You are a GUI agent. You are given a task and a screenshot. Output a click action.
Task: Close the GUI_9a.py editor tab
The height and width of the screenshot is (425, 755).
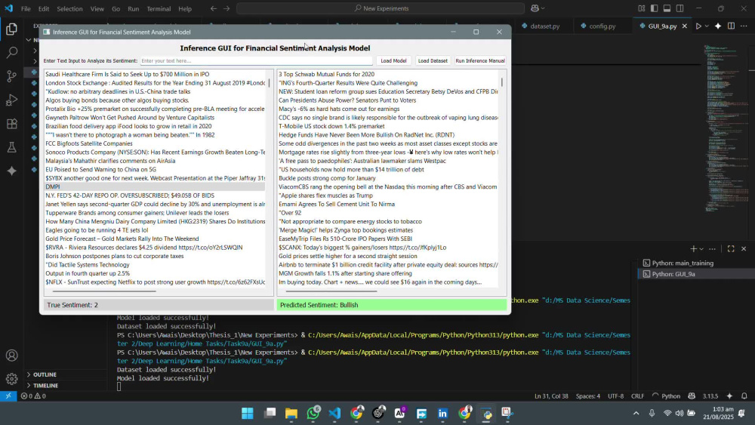pos(684,26)
